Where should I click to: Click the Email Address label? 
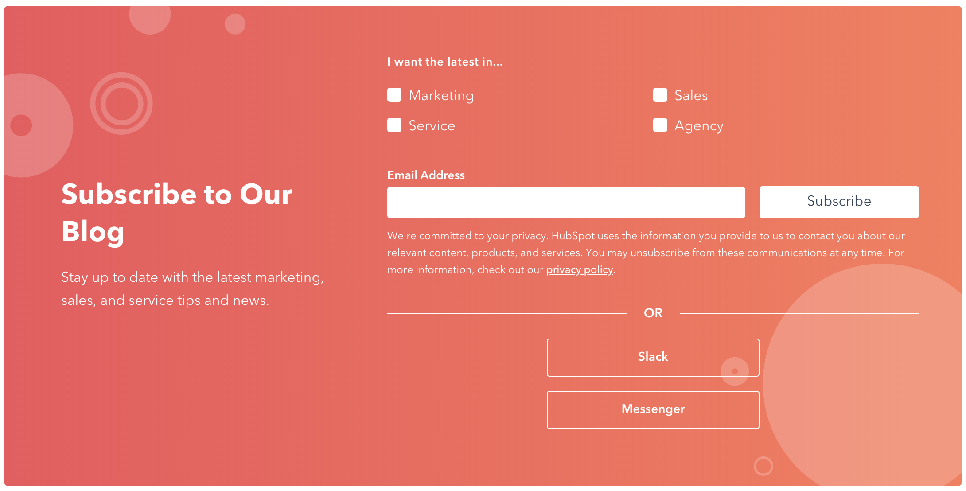426,175
